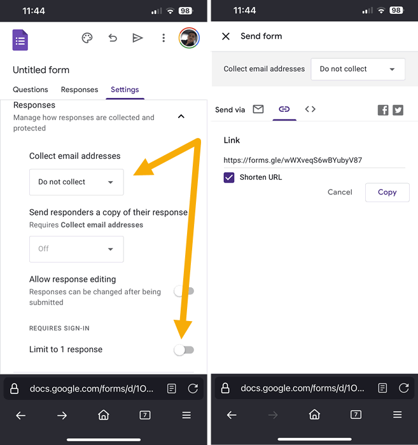Tap left browser reader view icon

point(172,388)
